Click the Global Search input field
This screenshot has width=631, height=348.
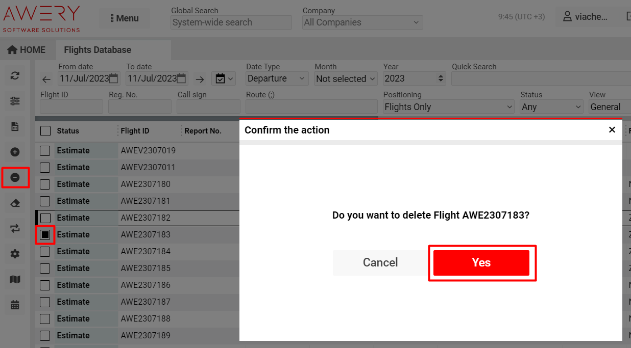(x=231, y=22)
